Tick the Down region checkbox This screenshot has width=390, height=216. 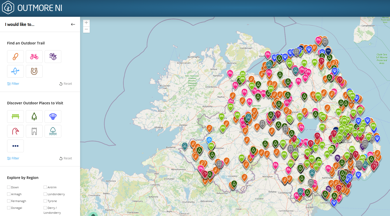[9, 187]
